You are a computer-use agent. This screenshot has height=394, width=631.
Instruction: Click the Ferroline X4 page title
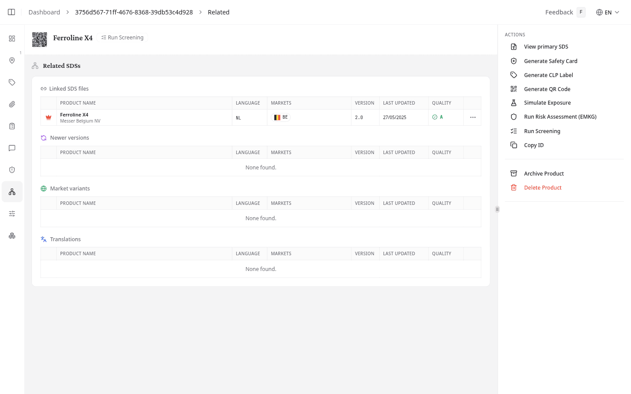(73, 38)
